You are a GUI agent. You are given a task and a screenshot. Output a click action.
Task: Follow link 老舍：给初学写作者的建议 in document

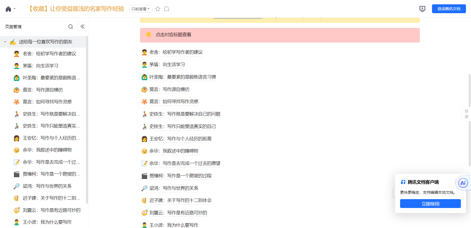click(176, 52)
